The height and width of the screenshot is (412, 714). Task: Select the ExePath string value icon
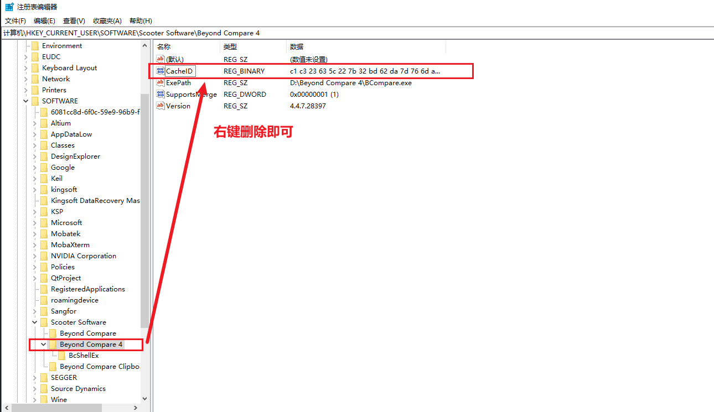161,82
